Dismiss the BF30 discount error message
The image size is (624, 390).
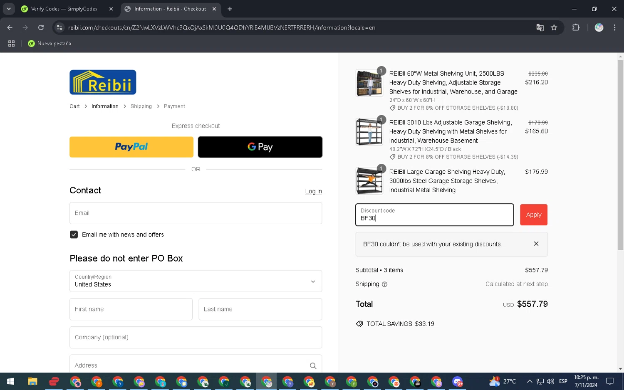coord(536,244)
